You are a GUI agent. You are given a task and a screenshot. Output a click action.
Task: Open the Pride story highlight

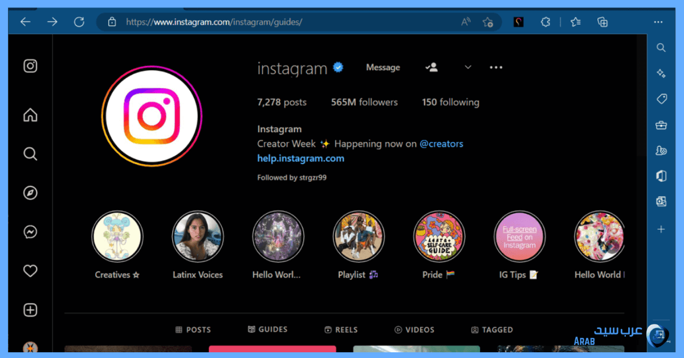439,237
